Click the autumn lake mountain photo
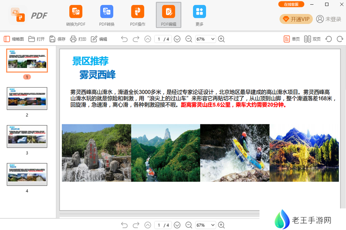346x230 pixels. 304,153
